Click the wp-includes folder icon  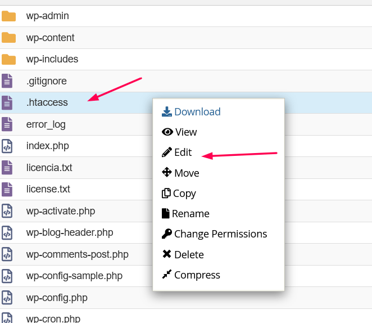[x=8, y=60]
